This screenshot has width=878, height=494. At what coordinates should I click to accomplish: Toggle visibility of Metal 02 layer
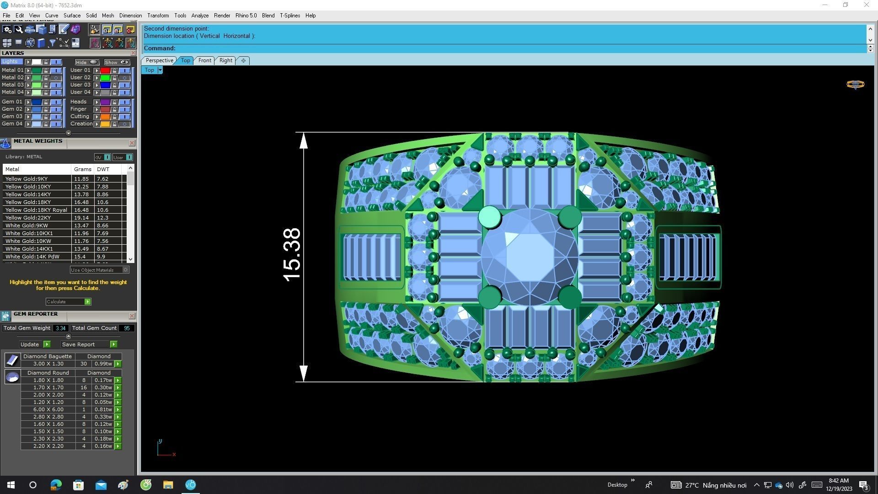coord(56,78)
